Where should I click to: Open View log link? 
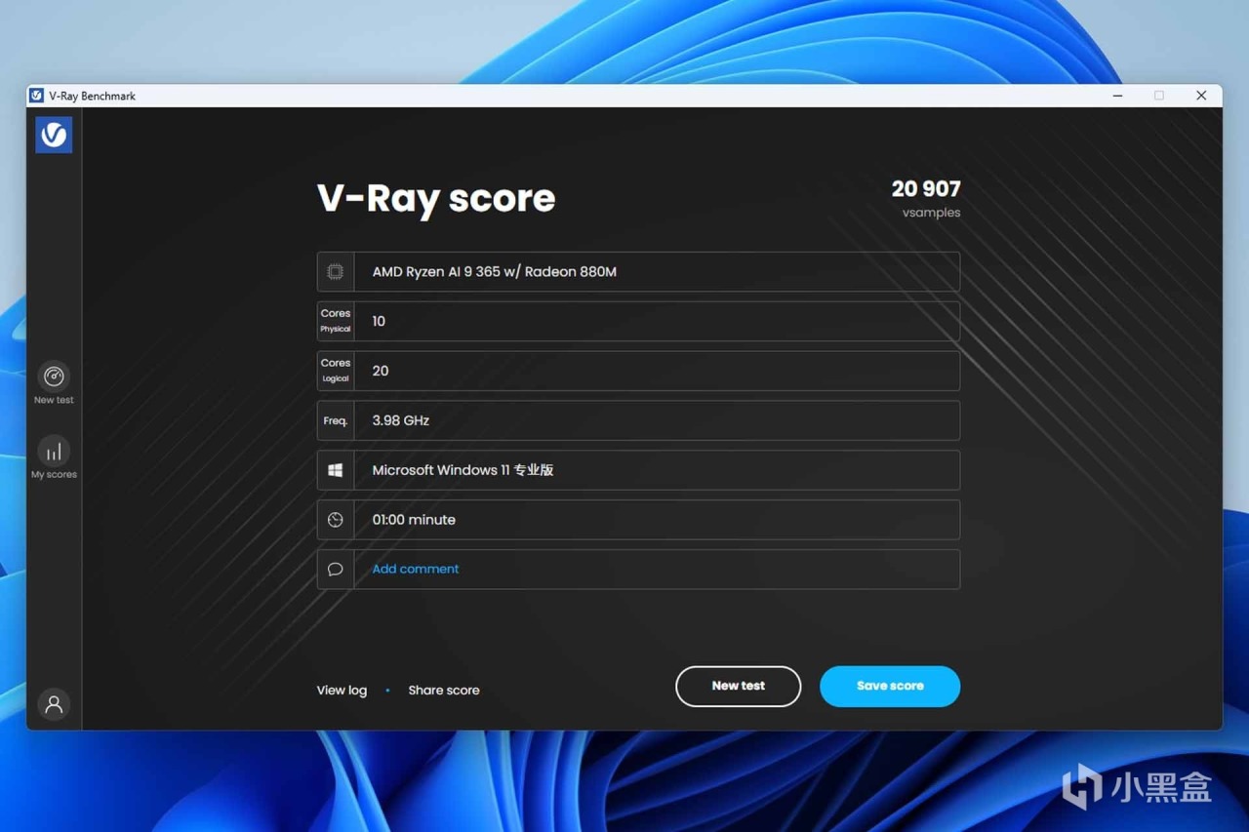(x=342, y=690)
